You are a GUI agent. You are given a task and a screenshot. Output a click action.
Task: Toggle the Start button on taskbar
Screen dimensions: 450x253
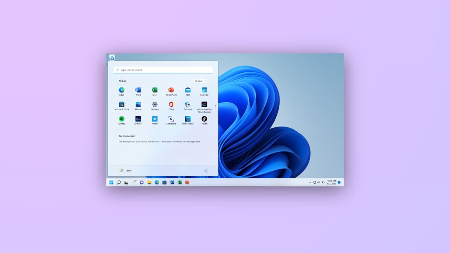111,182
